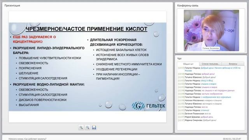
Task: Click chat message from Марина Смирнова
Action: coord(197,120)
